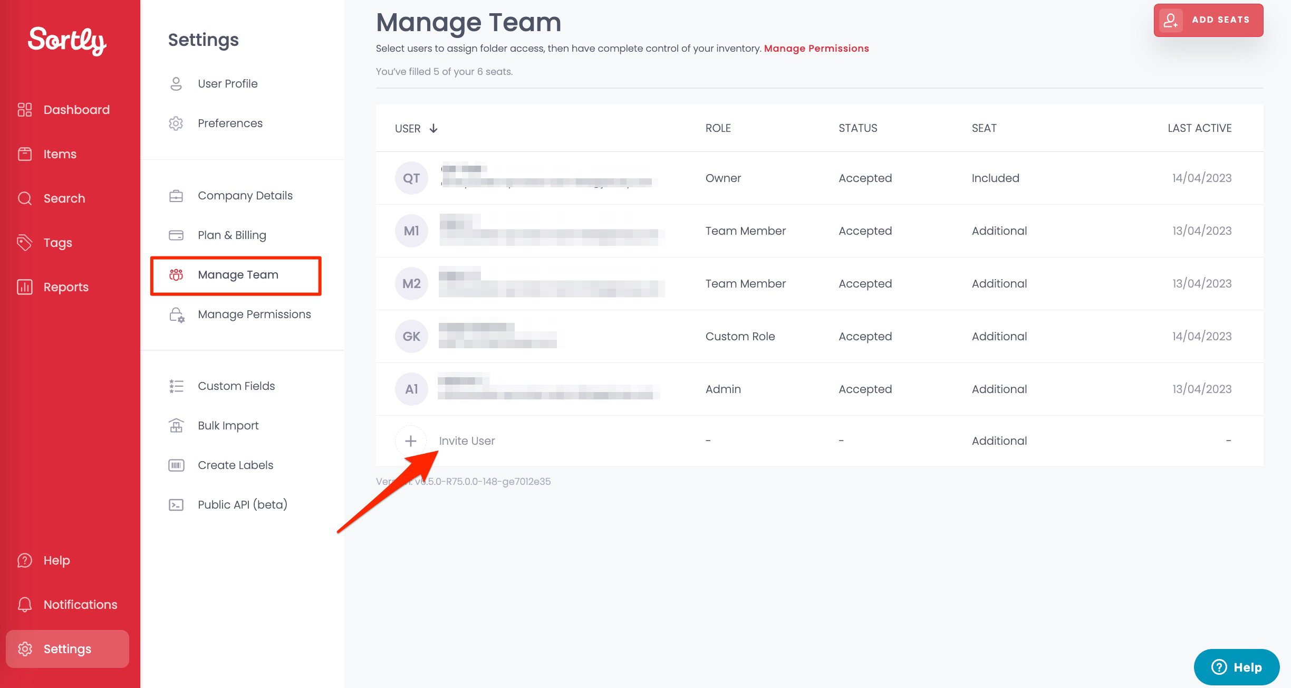The width and height of the screenshot is (1291, 688).
Task: Click ROLE column header
Action: [x=718, y=128]
